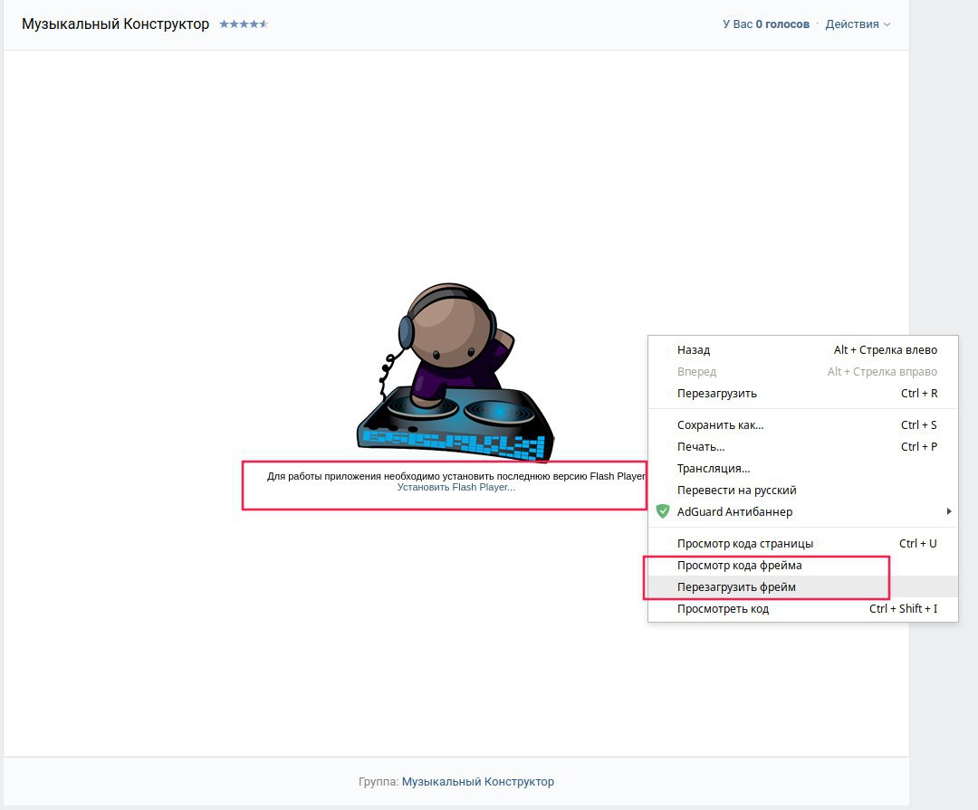The height and width of the screenshot is (810, 978).
Task: Choose Сохранить как... from context menu
Action: point(802,425)
